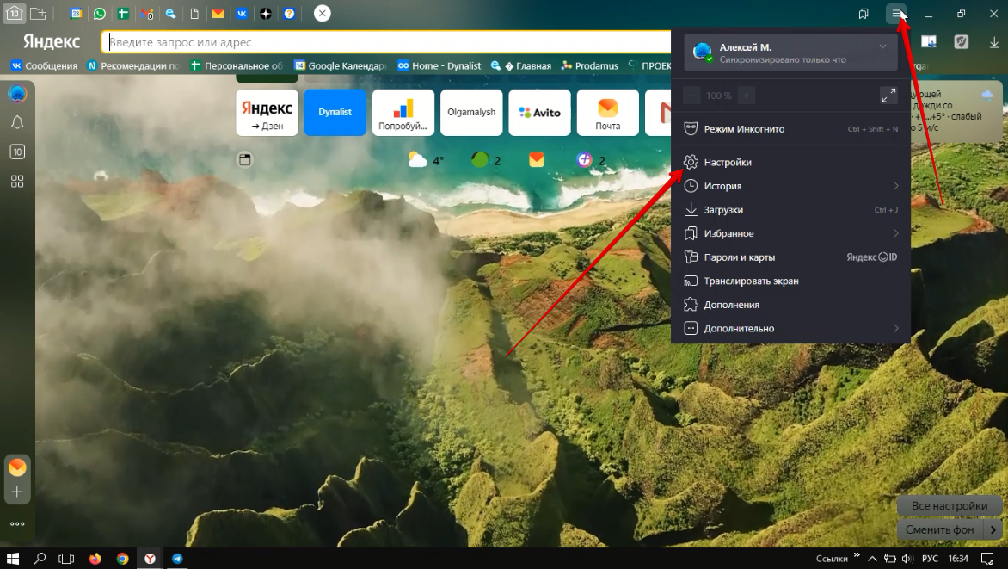Switch to the WhatsApp pinned tab
The width and height of the screenshot is (1008, 569).
[100, 14]
